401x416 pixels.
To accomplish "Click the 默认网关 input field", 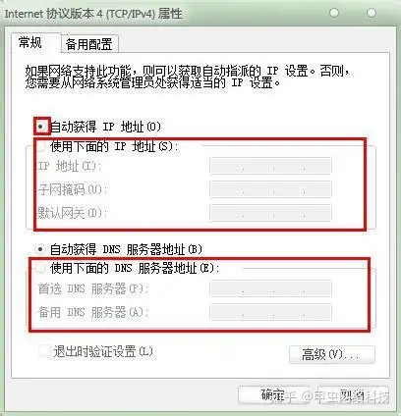I will click(270, 213).
